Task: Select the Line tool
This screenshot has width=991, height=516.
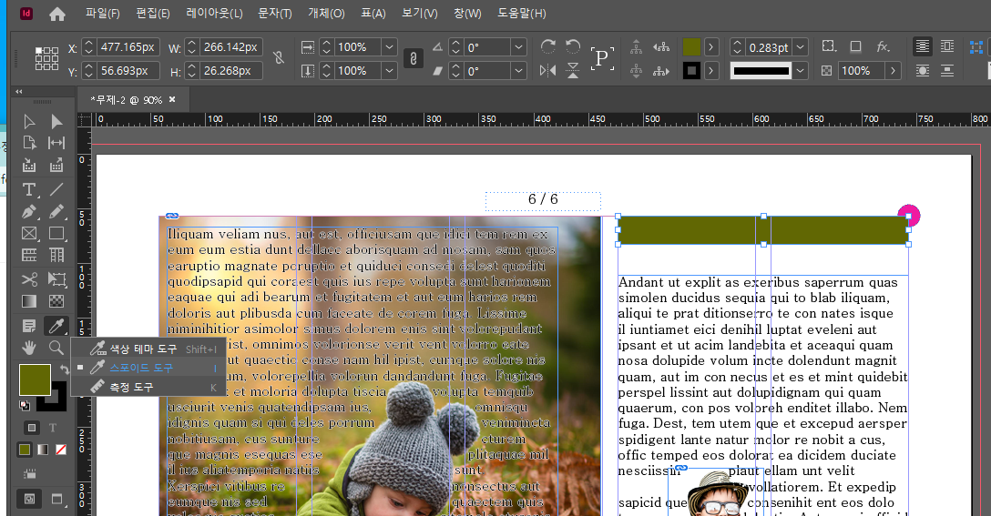Action: [56, 189]
